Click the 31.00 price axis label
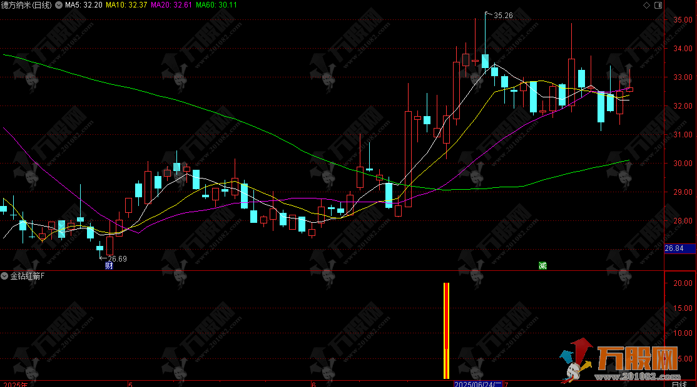 pos(683,135)
